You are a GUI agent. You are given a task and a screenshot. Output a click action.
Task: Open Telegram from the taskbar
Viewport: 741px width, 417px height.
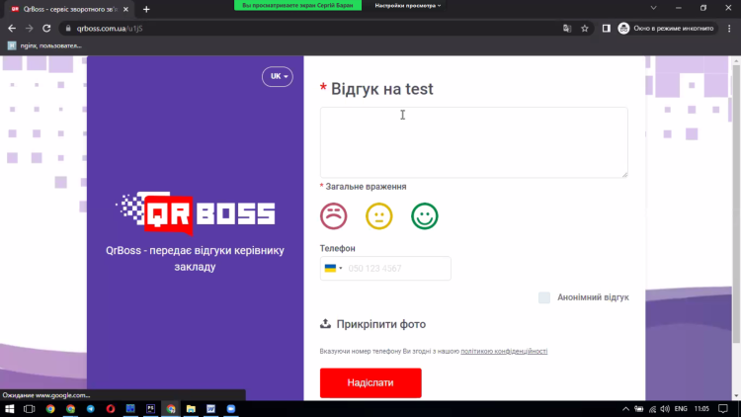91,408
